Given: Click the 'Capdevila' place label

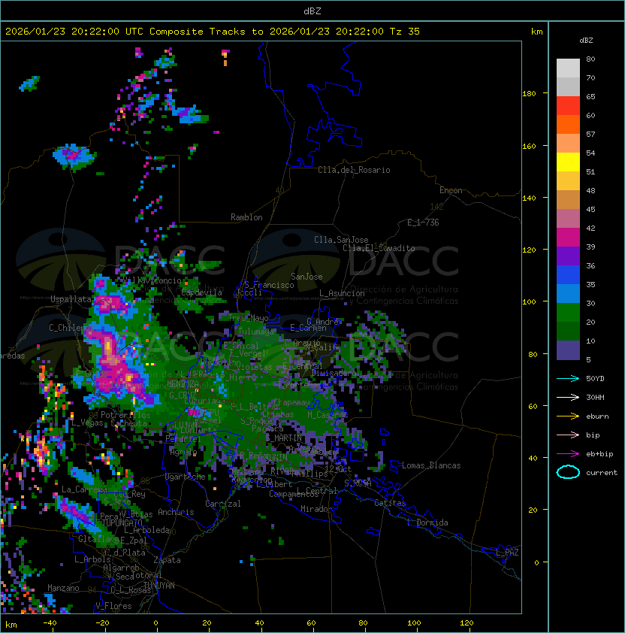Looking at the screenshot, I should point(202,292).
